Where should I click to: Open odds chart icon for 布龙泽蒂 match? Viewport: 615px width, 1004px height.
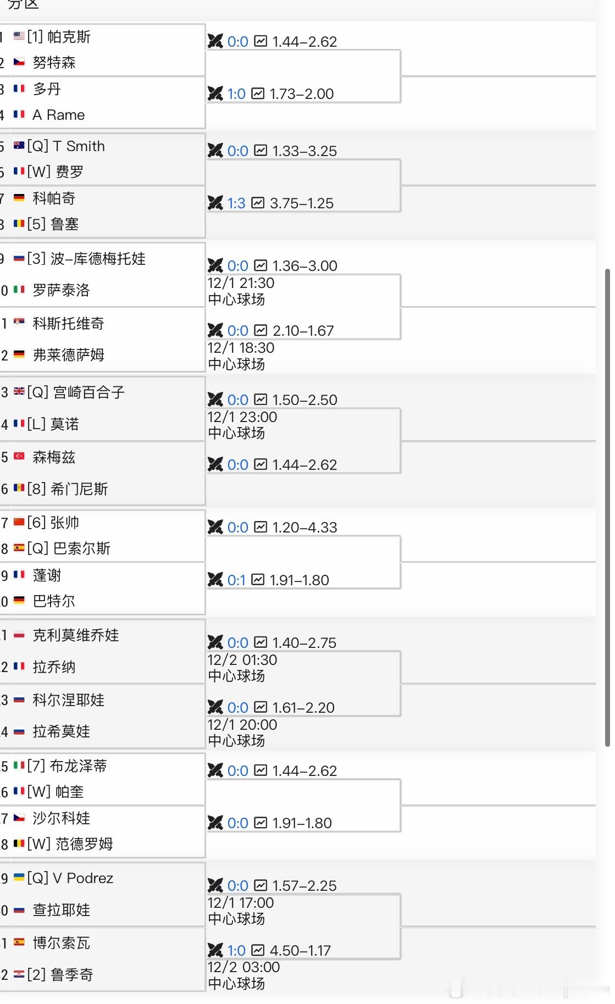point(261,770)
